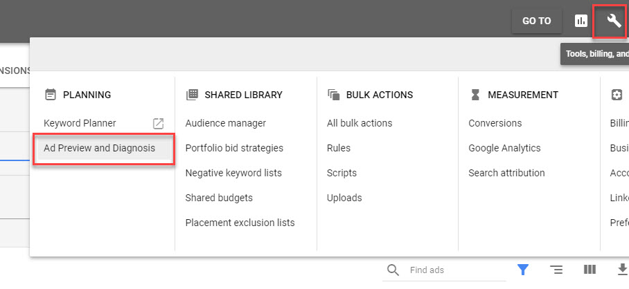The image size is (629, 289).
Task: Open All bulk actions
Action: 360,123
